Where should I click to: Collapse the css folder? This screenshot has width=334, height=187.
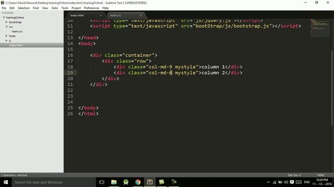[x=6, y=26]
